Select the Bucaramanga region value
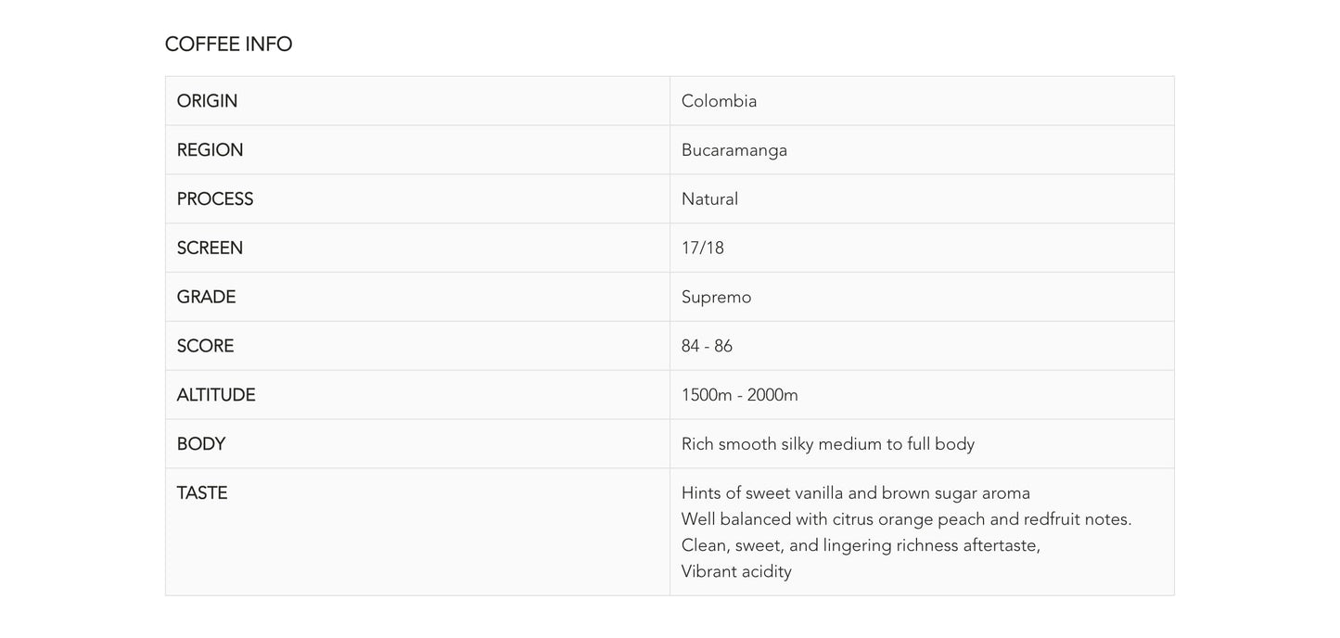 click(x=734, y=150)
